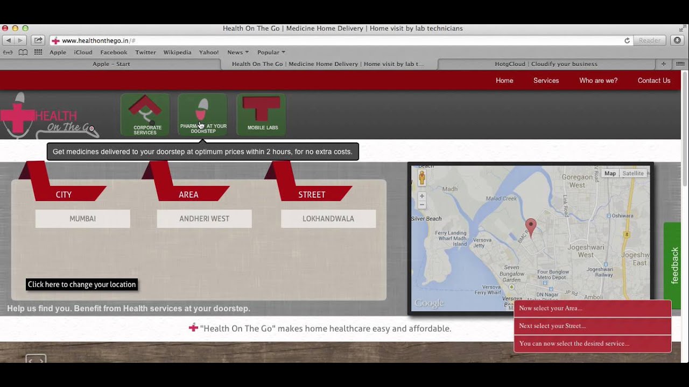Add a new tab with the plus button
Screen dimensions: 689x387
click(664, 64)
